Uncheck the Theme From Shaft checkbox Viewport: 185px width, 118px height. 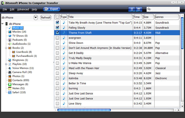(x=57, y=33)
